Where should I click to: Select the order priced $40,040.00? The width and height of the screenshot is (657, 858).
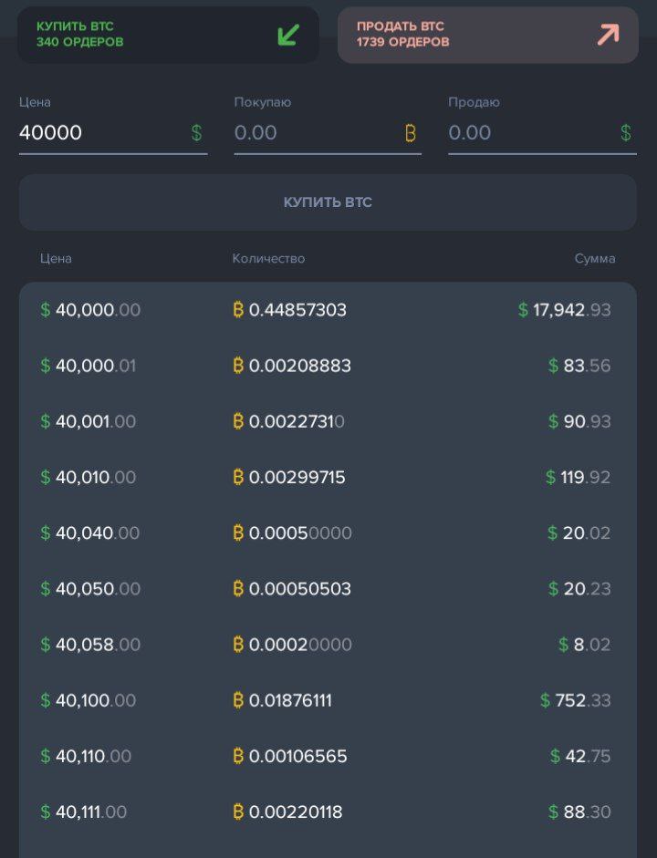click(x=328, y=533)
